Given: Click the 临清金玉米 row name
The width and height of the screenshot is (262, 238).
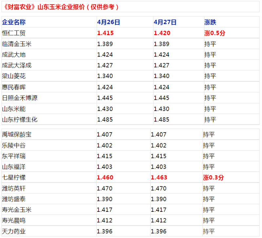Looking at the screenshot, I should tap(17, 44).
